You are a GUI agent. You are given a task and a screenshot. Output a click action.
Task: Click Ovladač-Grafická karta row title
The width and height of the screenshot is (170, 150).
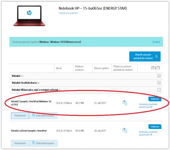pos(24,83)
